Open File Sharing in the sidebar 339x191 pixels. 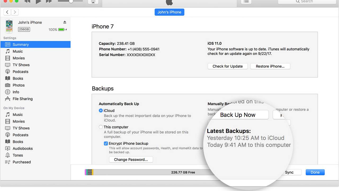23,99
